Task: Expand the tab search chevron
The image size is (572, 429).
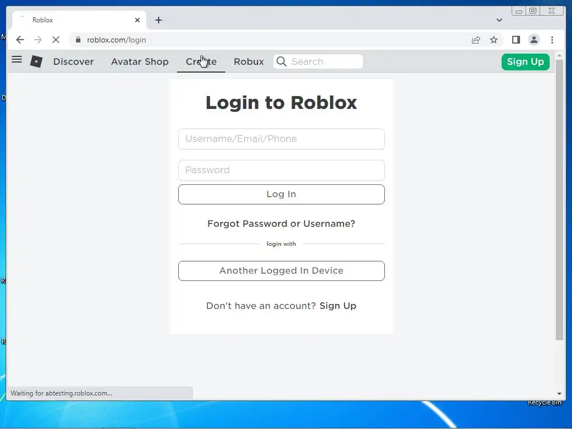Action: pyautogui.click(x=499, y=20)
